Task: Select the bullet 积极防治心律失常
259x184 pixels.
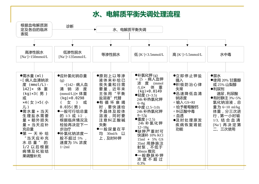Action: (188, 87)
